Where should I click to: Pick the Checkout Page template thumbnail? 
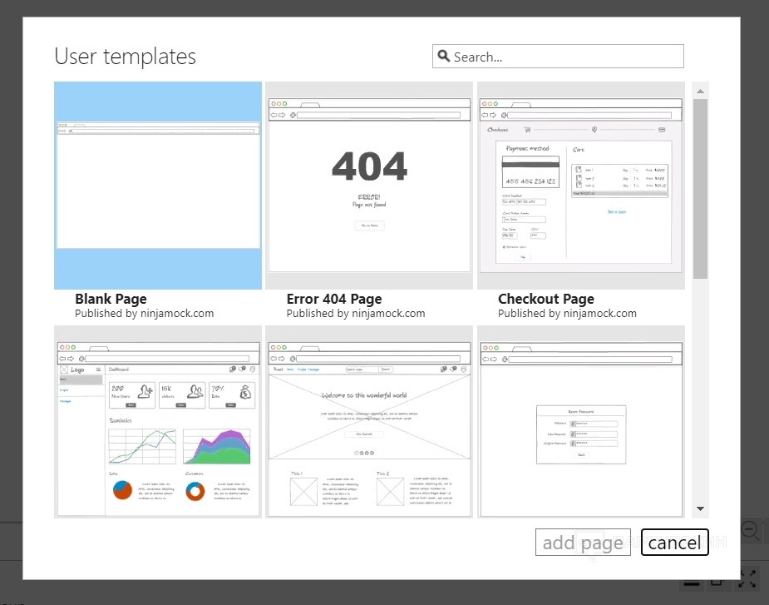click(580, 185)
